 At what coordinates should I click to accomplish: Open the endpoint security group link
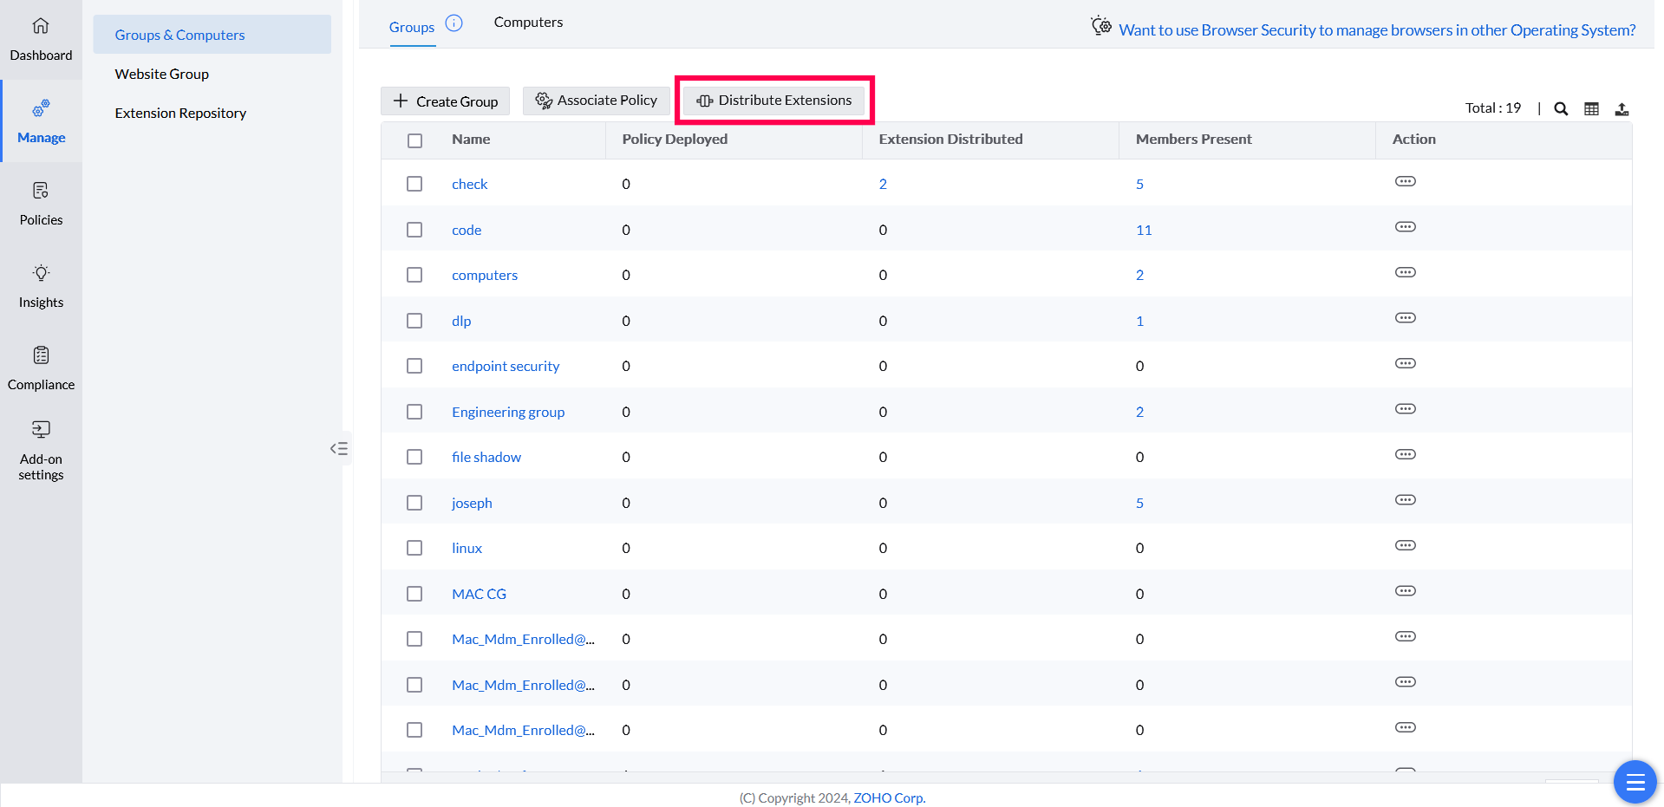coord(506,367)
